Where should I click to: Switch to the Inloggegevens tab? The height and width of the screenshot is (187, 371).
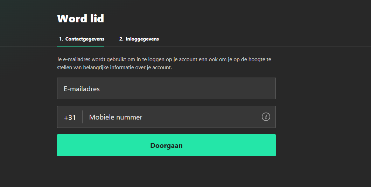(139, 39)
